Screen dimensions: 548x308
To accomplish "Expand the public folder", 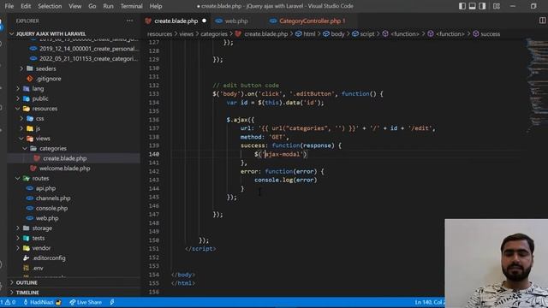I will (40, 98).
